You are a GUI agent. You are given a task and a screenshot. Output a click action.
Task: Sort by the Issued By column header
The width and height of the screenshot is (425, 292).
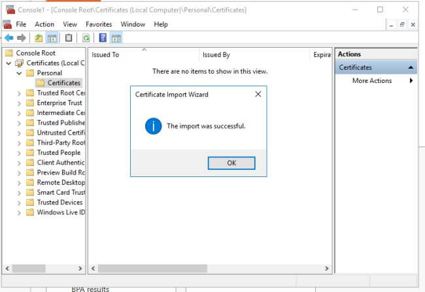pyautogui.click(x=254, y=55)
